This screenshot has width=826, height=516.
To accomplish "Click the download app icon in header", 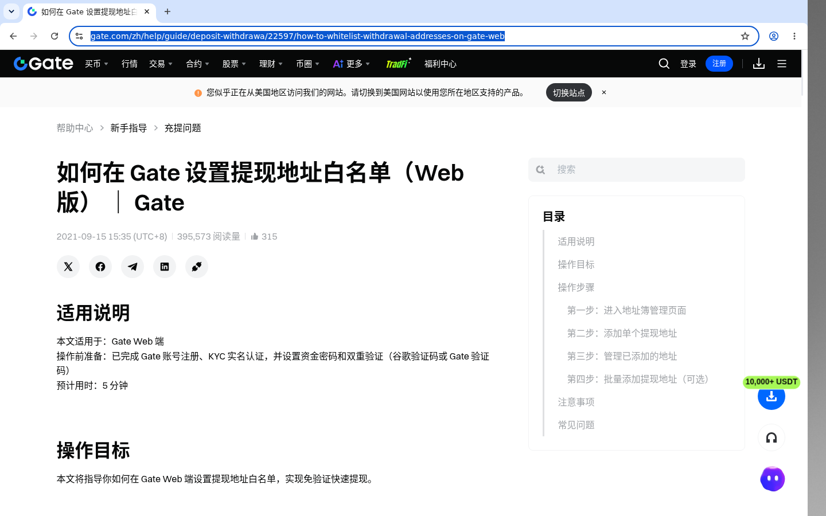I will coord(759,64).
